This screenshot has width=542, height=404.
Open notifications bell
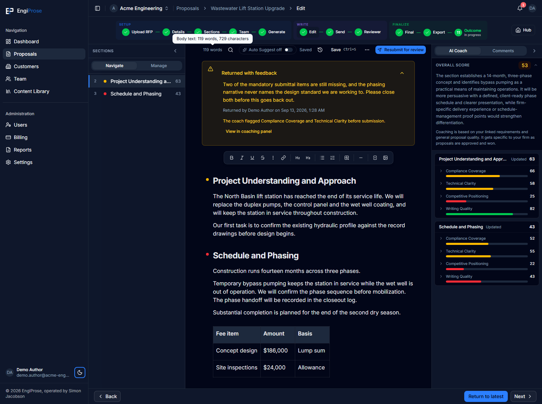click(520, 8)
